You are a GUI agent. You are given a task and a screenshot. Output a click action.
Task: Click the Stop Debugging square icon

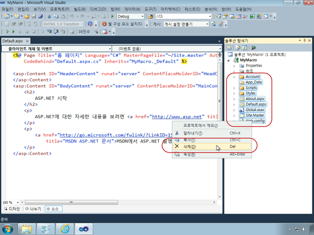point(27,32)
